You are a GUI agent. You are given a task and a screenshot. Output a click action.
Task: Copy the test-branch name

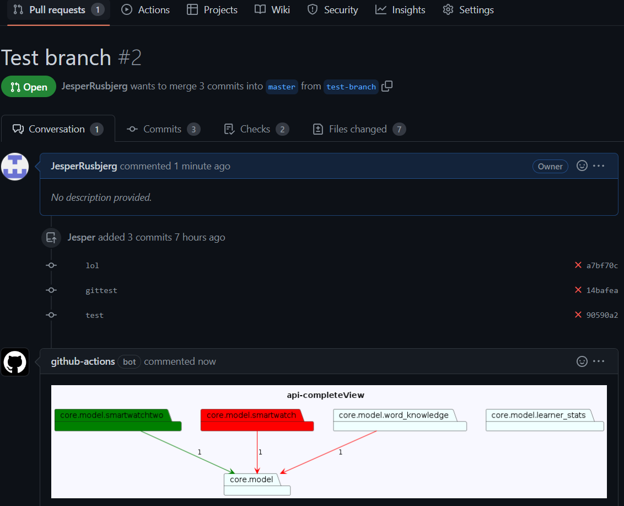386,87
